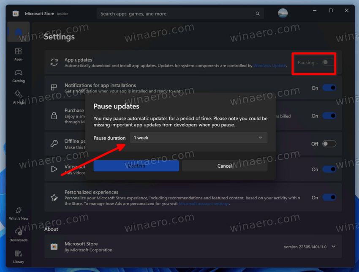This screenshot has height=272, width=359.
Task: Disable Notifications for app installations toggle
Action: [x=329, y=88]
